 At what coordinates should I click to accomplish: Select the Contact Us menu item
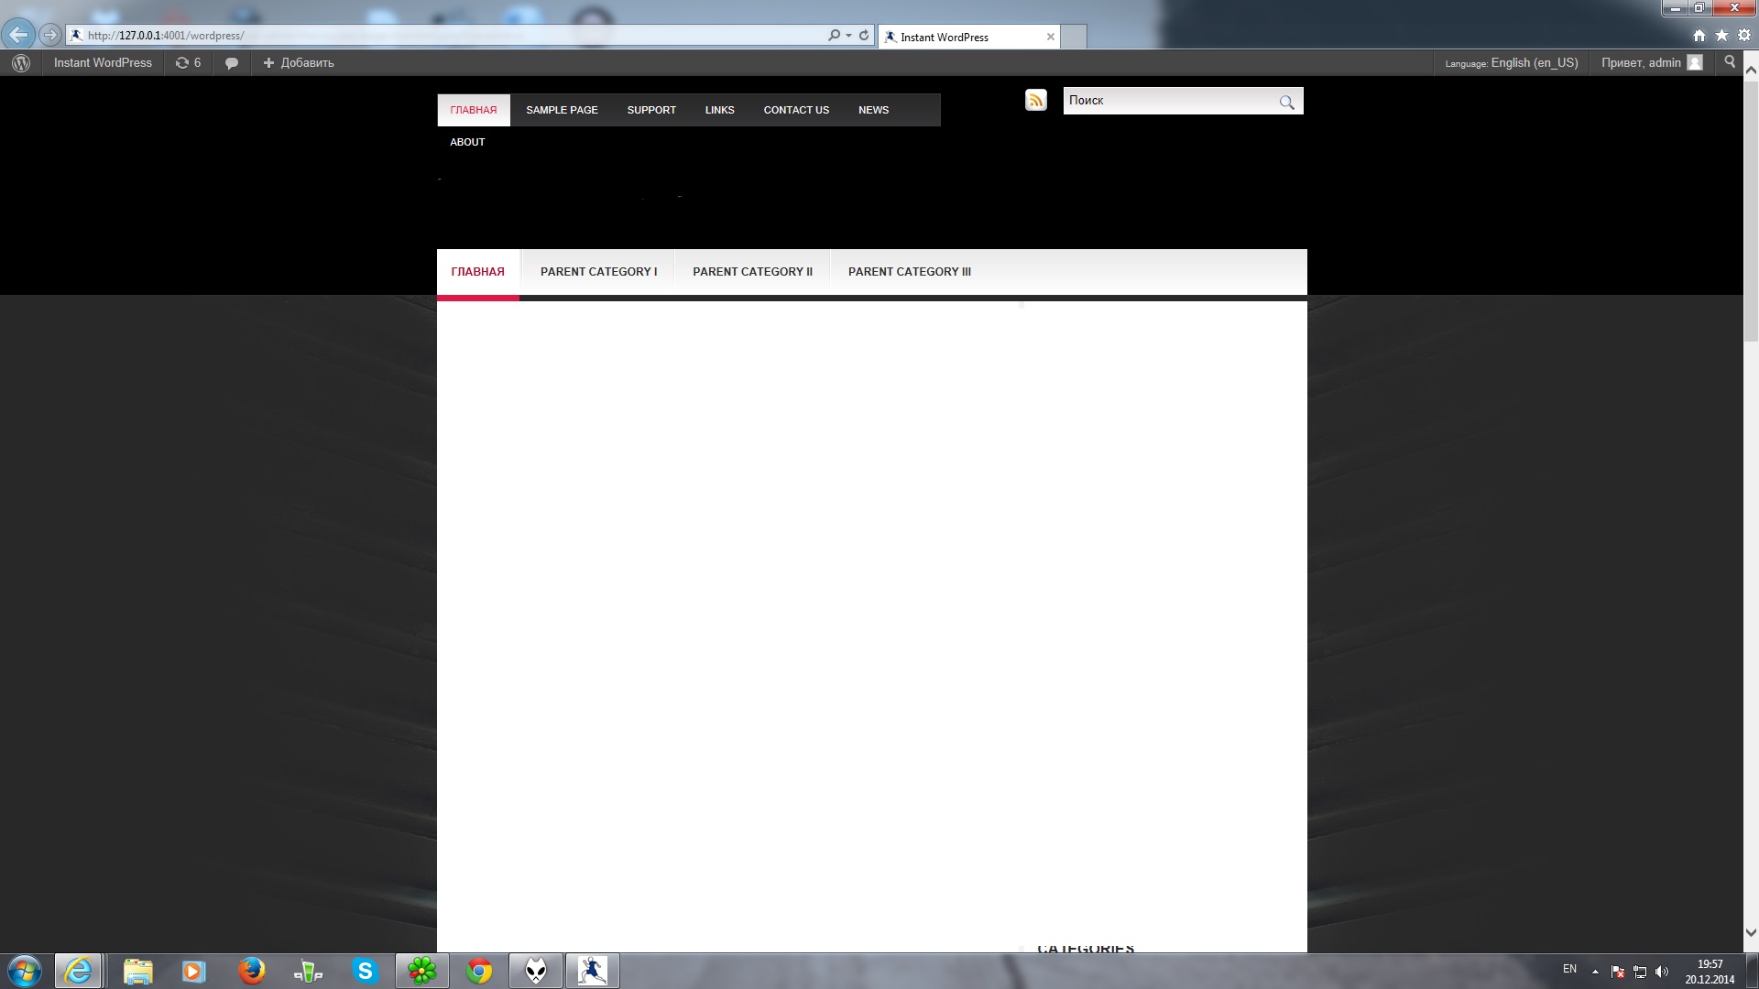796,110
